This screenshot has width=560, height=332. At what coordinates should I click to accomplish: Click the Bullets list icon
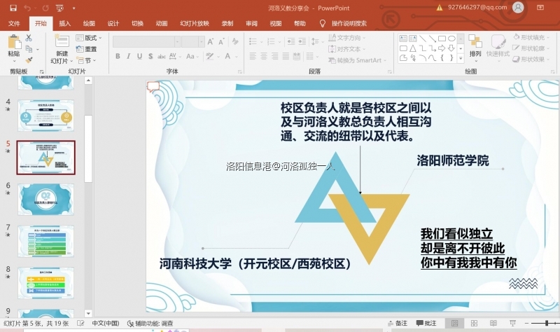click(253, 41)
